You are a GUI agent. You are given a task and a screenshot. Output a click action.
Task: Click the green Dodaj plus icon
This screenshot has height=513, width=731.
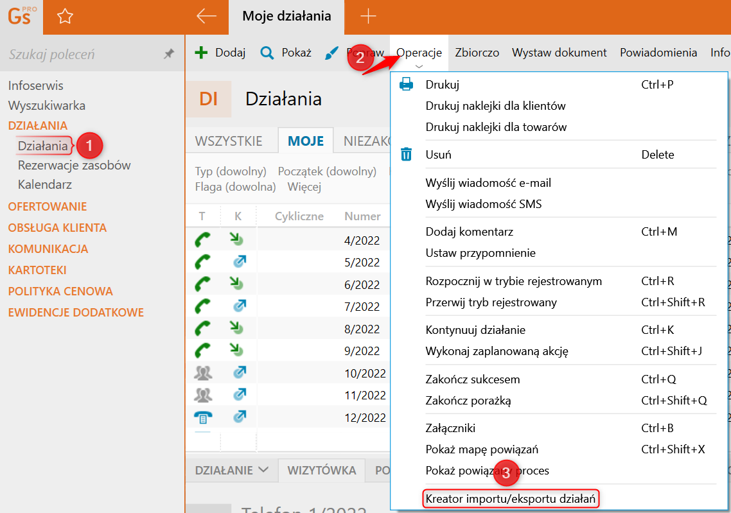201,53
